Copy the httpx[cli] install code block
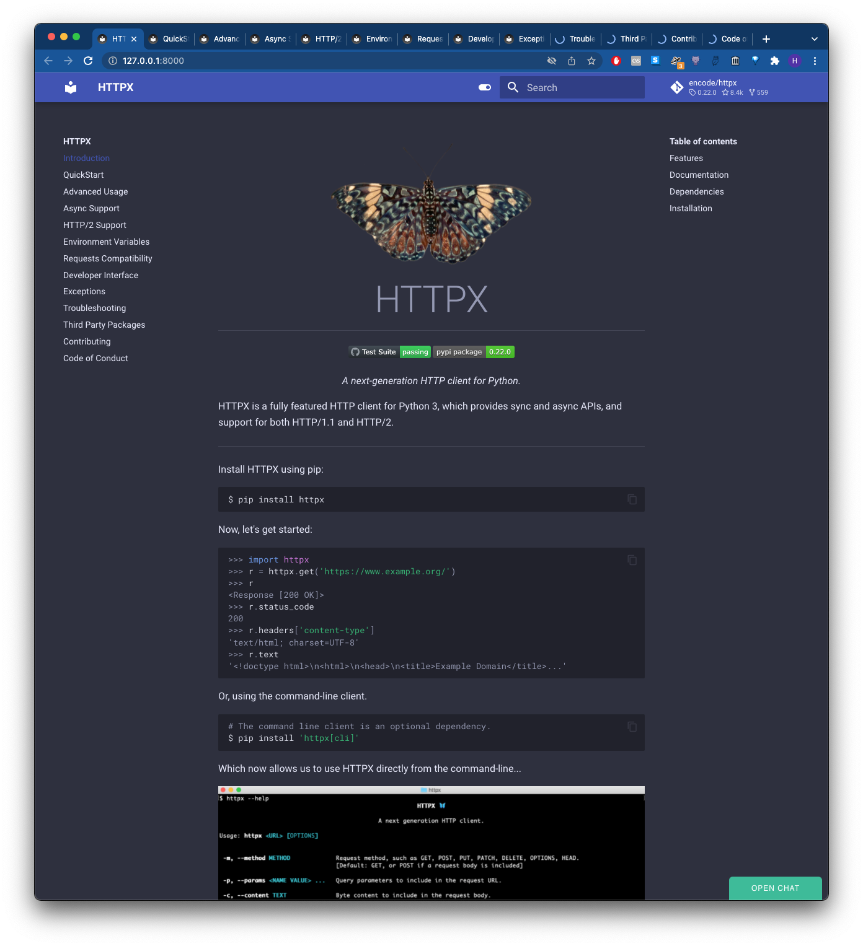The image size is (863, 946). 632,727
